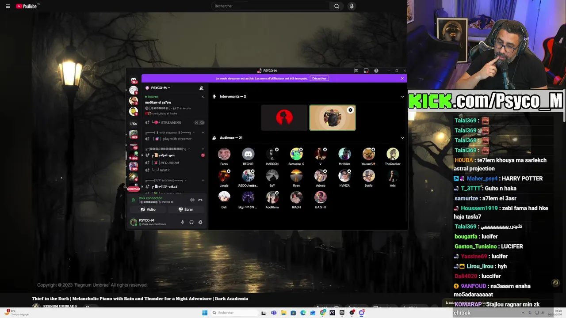Click audience member Sotifa avatar
This screenshot has height=318, width=566.
tap(368, 176)
